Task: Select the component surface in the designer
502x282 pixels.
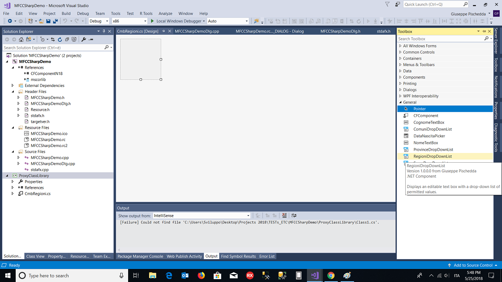Action: [140, 59]
